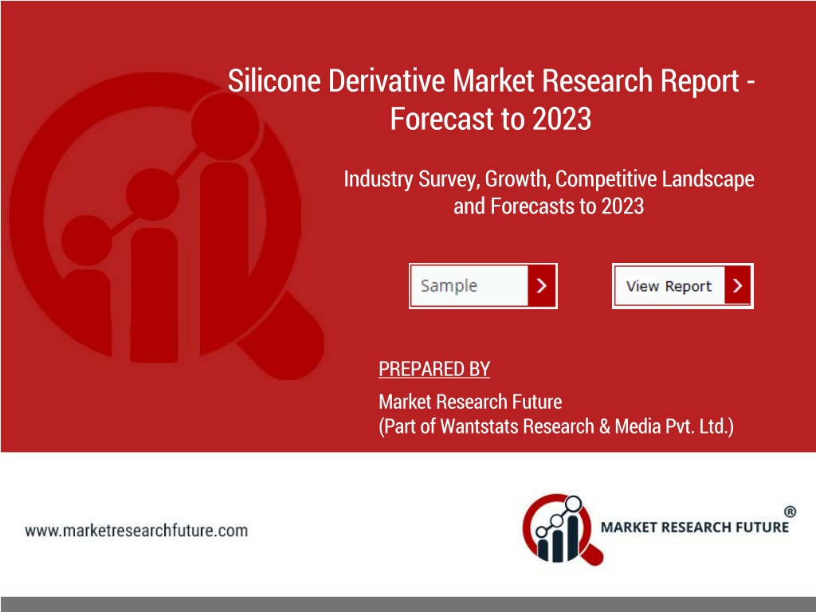Click the registered trademark symbol by logo
816x612 pixels.
tap(790, 512)
